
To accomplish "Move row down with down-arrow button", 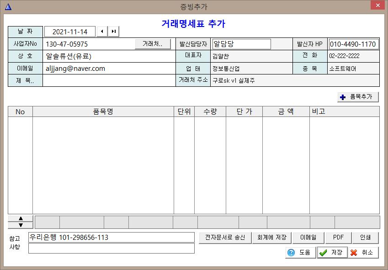I will pyautogui.click(x=21, y=225).
